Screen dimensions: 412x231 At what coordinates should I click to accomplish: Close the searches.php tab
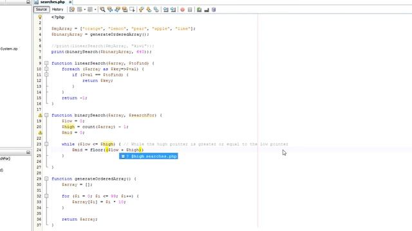coord(70,2)
